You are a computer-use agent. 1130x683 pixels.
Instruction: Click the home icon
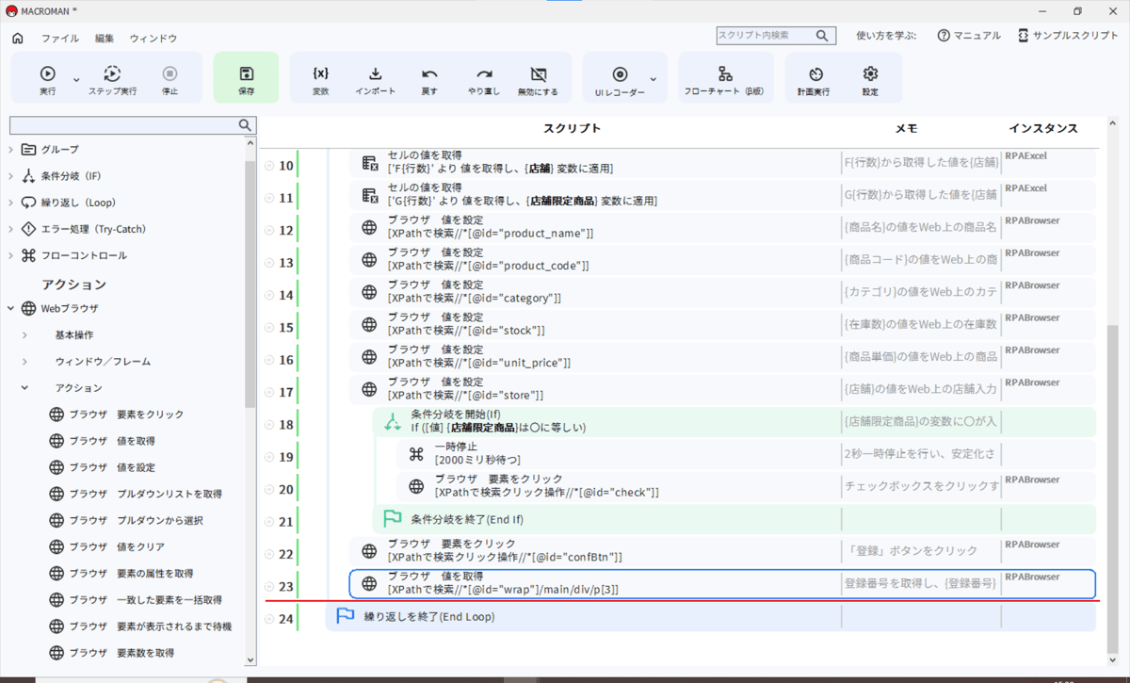pyautogui.click(x=18, y=38)
